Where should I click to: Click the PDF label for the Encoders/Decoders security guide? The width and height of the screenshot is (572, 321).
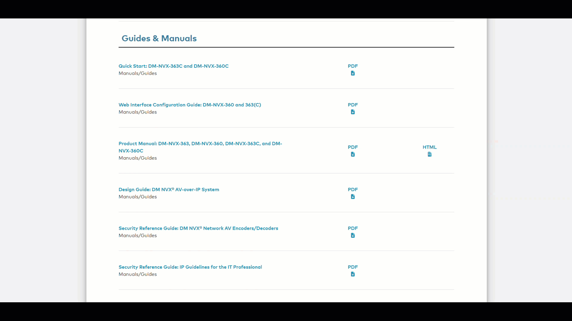click(352, 228)
